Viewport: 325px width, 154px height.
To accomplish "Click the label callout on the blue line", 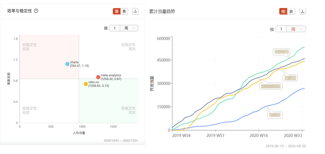I will (275, 115).
